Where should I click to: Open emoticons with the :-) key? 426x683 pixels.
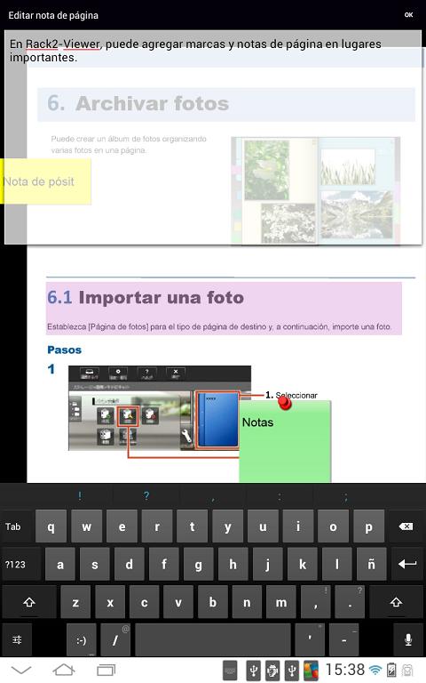pos(82,640)
